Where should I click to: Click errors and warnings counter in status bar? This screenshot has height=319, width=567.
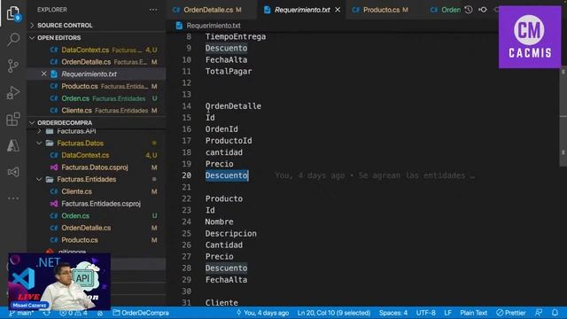74,313
